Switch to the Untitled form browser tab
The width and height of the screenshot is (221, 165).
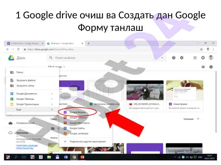25,43
